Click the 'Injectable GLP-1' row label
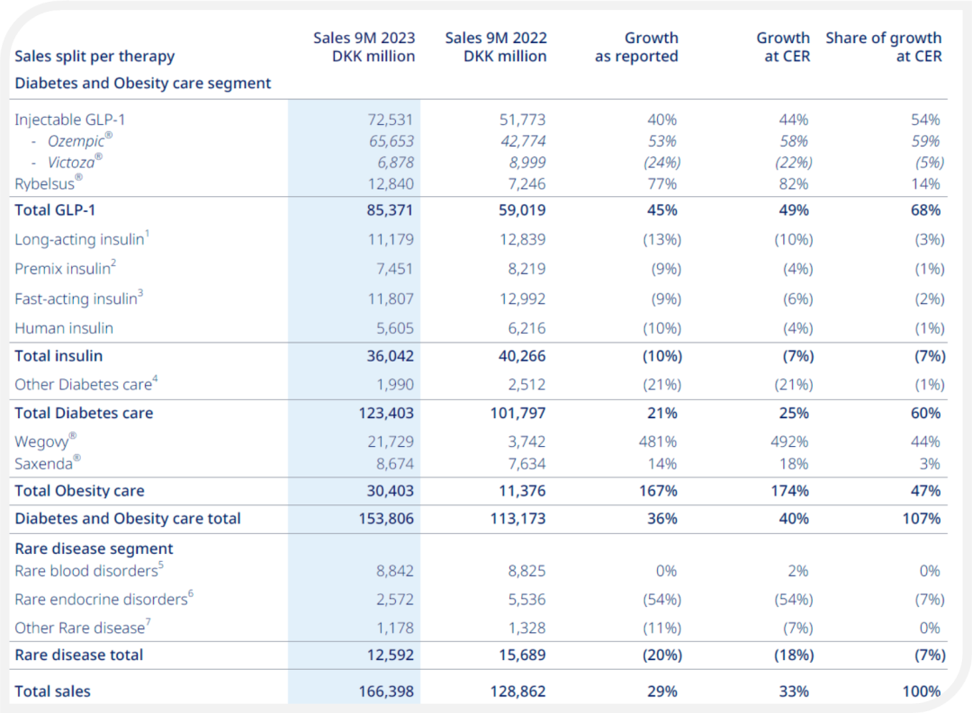The height and width of the screenshot is (713, 972). click(x=70, y=120)
